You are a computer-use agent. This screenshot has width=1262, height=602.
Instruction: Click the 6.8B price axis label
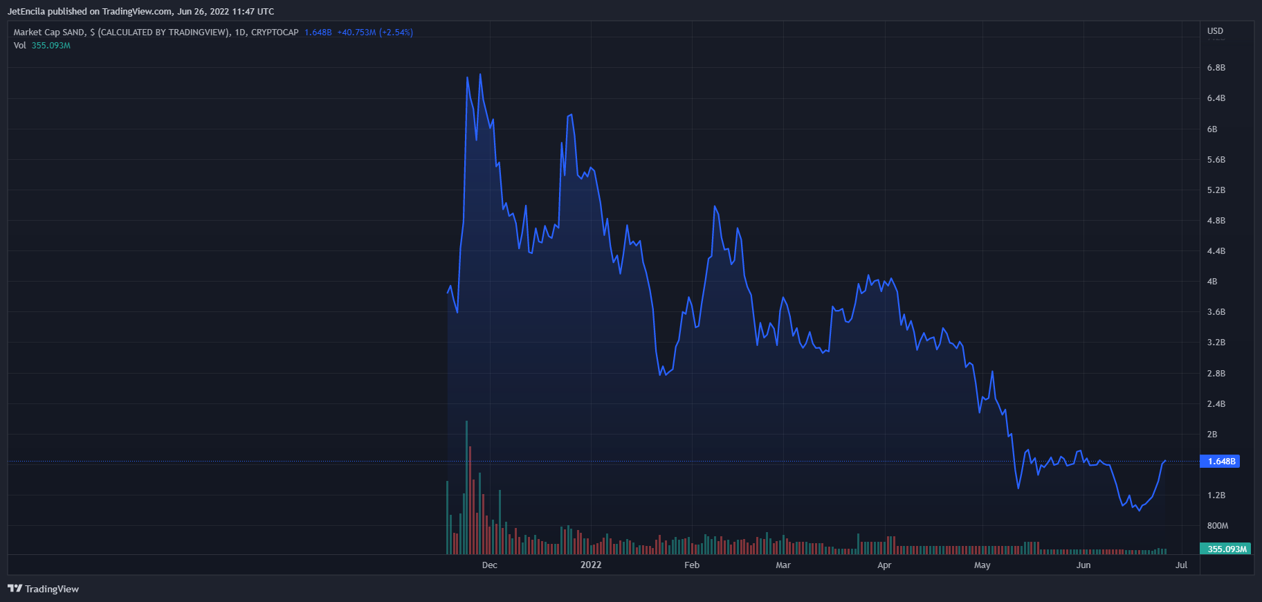pos(1216,68)
